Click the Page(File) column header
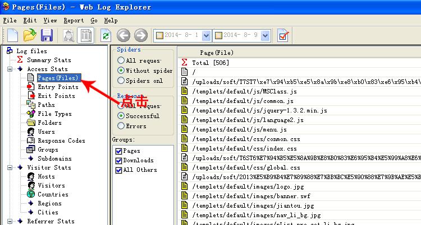Image resolution: width=421 pixels, height=225 pixels. (217, 53)
